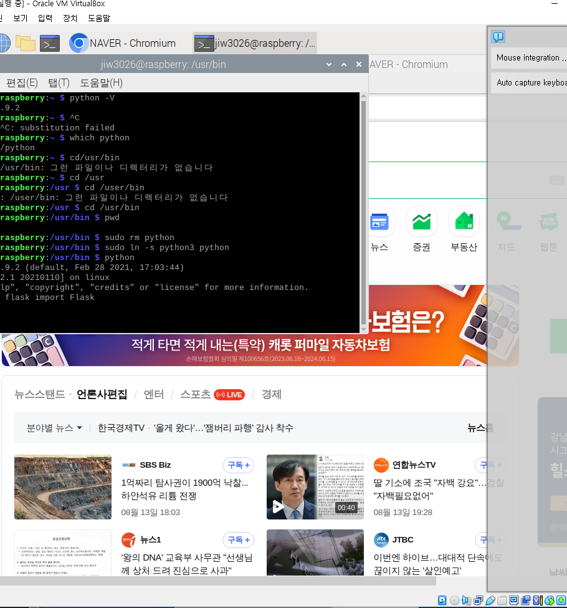Open VirtualBox 장치 menu
This screenshot has height=608, width=567.
(70, 18)
